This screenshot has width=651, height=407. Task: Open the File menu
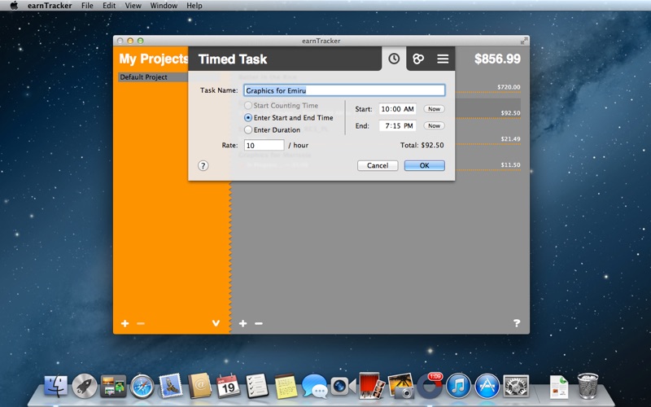click(x=87, y=6)
